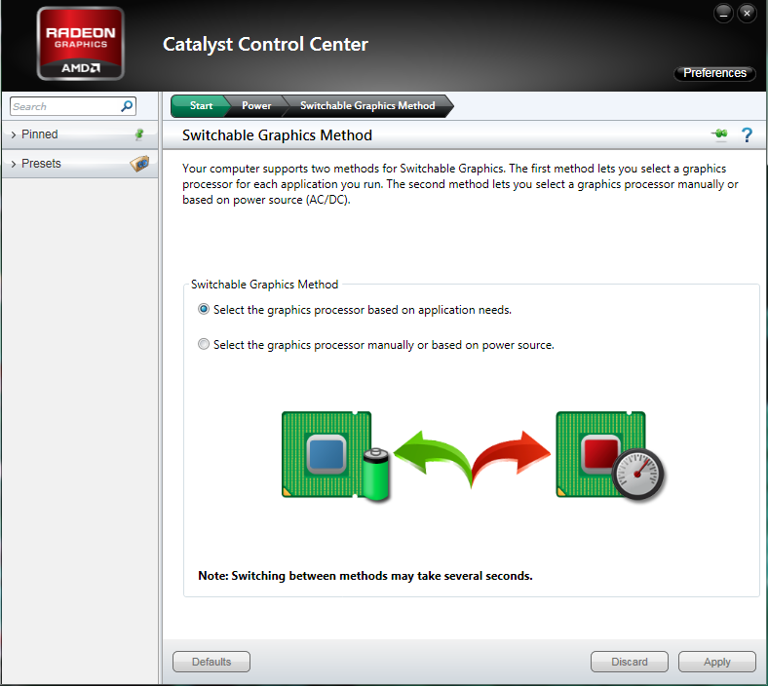Click the Apply button
768x686 pixels.
[717, 662]
